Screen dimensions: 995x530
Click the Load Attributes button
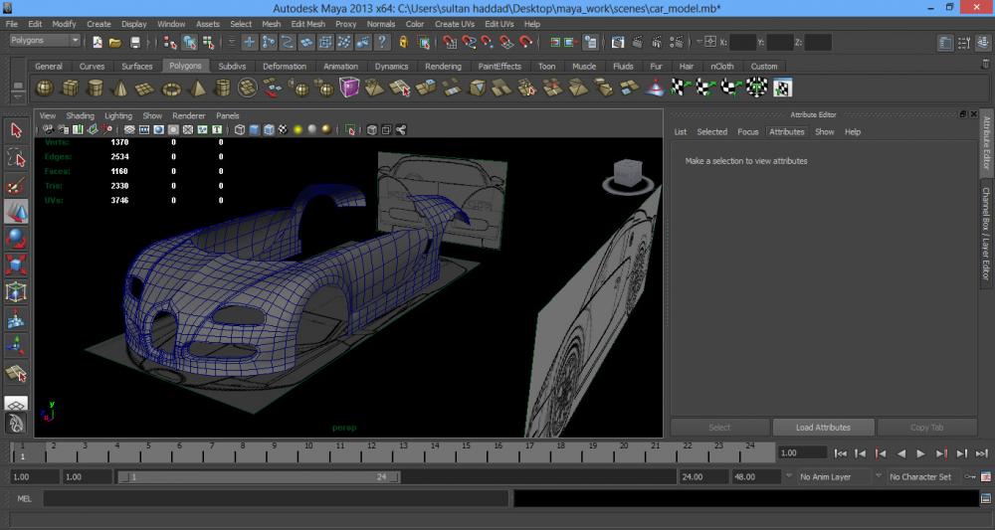click(823, 428)
